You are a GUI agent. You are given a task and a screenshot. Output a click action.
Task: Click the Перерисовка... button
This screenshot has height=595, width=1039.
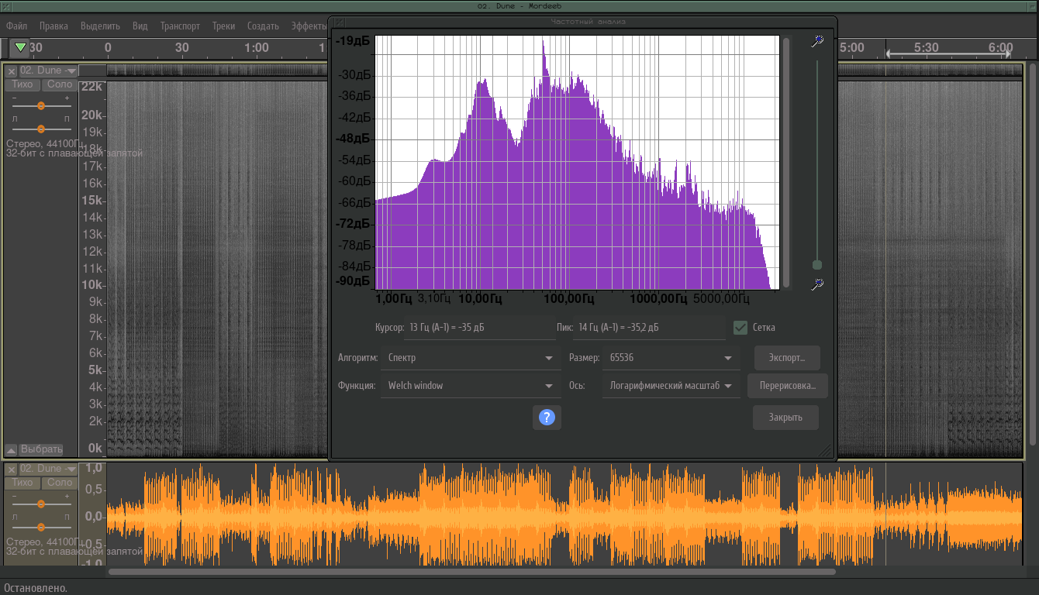[x=787, y=386]
